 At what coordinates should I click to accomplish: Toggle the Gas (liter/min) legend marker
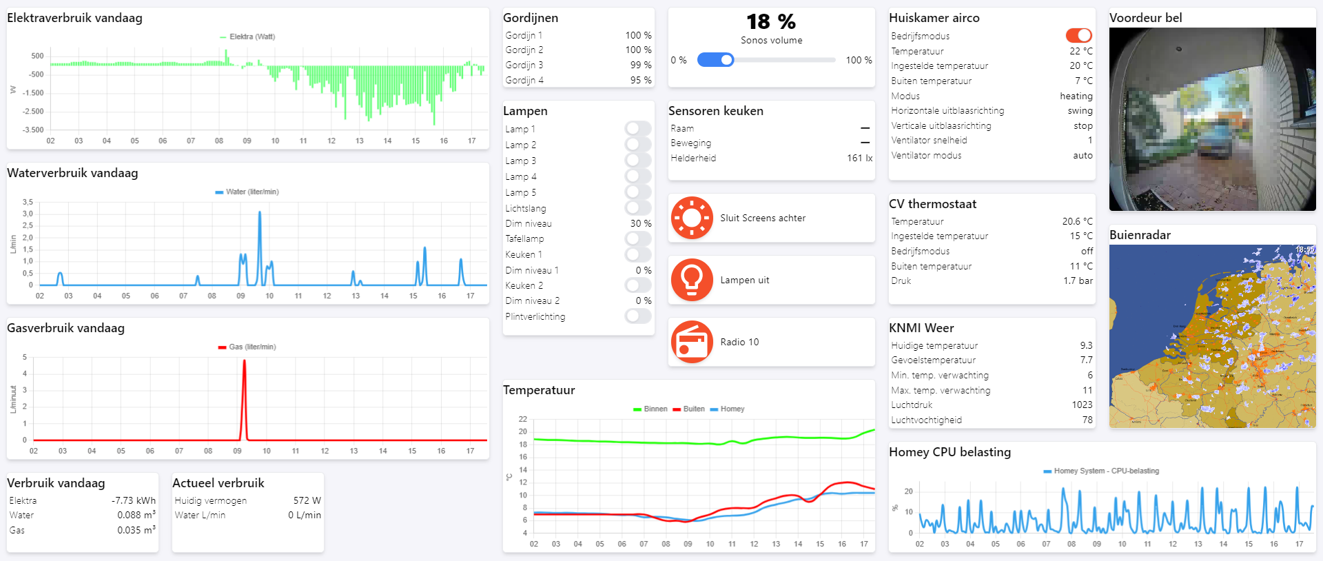pos(222,347)
